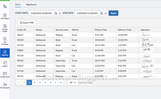Go to page 3 of results
The width and height of the screenshot is (161, 99).
[40, 82]
